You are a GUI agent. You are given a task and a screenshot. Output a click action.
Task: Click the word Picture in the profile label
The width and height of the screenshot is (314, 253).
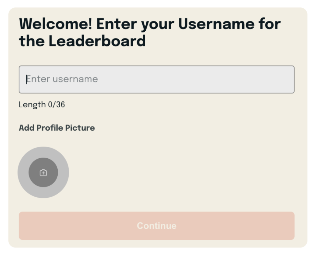coord(80,128)
